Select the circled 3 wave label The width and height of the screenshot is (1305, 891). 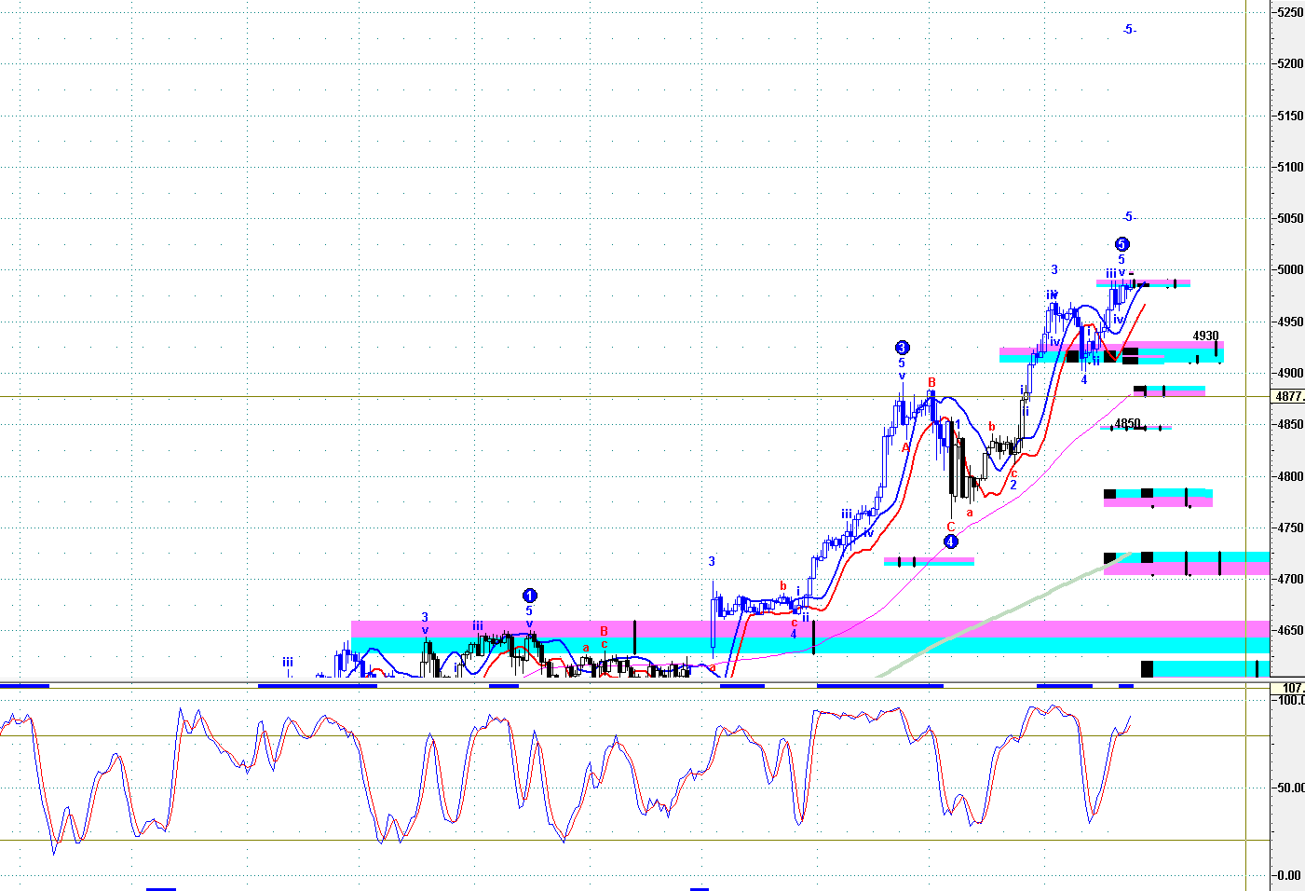pyautogui.click(x=902, y=349)
